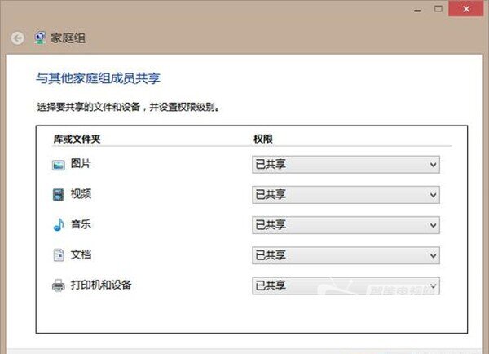Click the 家庭组 window title text
This screenshot has width=489, height=354.
click(x=68, y=38)
